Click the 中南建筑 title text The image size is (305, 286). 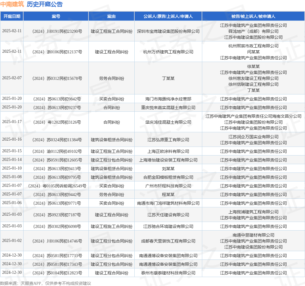pos(12,4)
